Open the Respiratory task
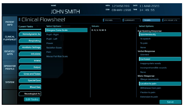The height and width of the screenshot is (108, 184). click(x=30, y=41)
